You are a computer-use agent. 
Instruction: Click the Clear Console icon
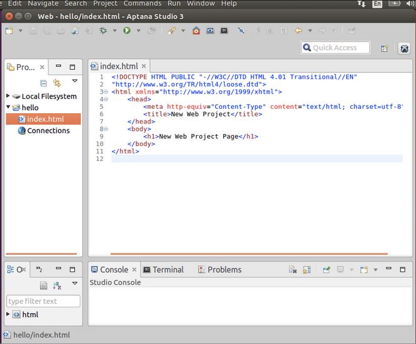(293, 270)
